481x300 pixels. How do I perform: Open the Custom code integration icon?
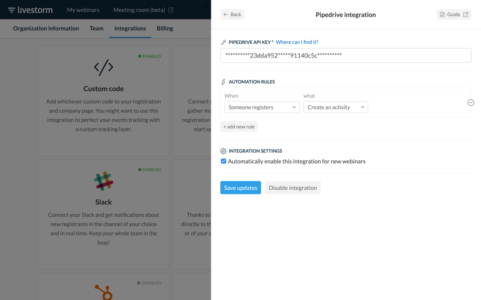pos(103,67)
